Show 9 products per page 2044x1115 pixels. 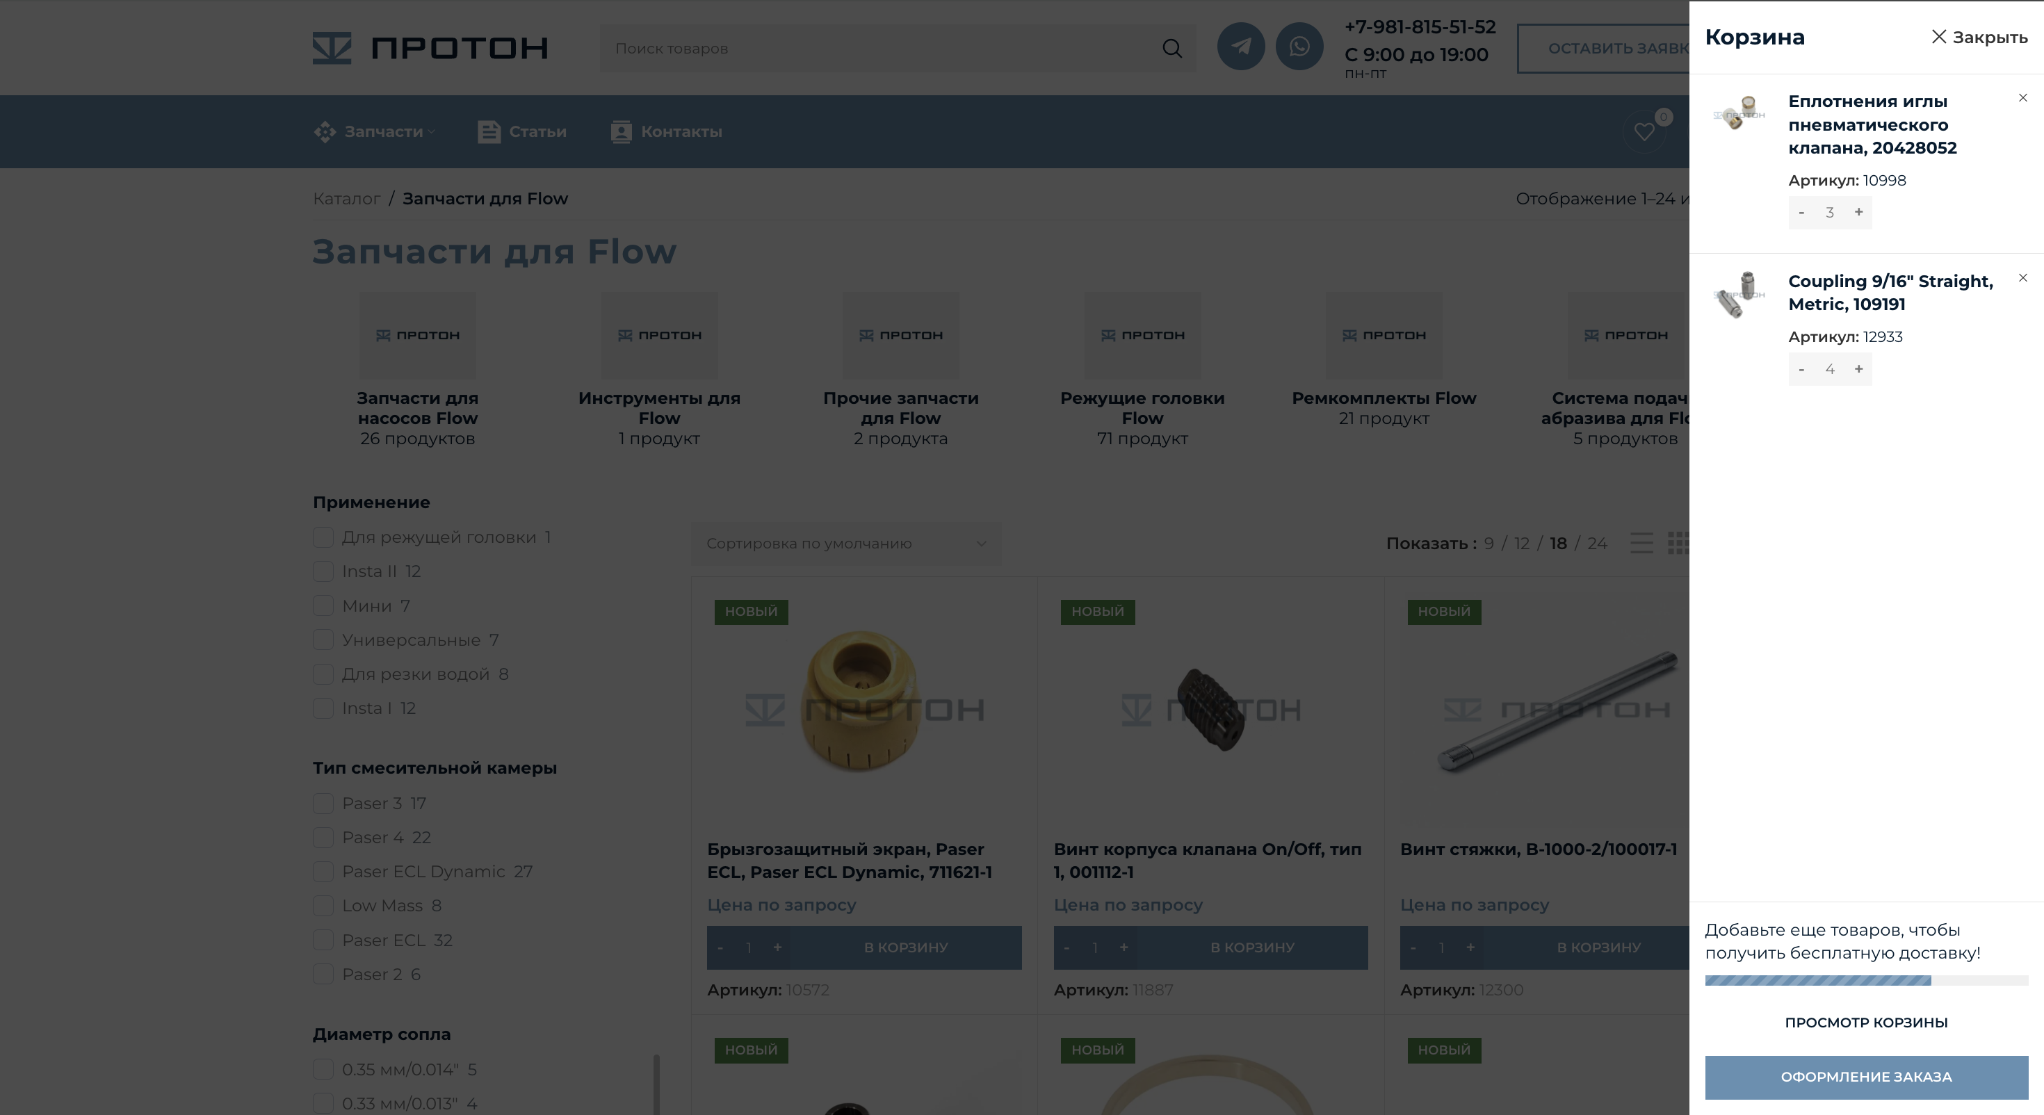1489,544
